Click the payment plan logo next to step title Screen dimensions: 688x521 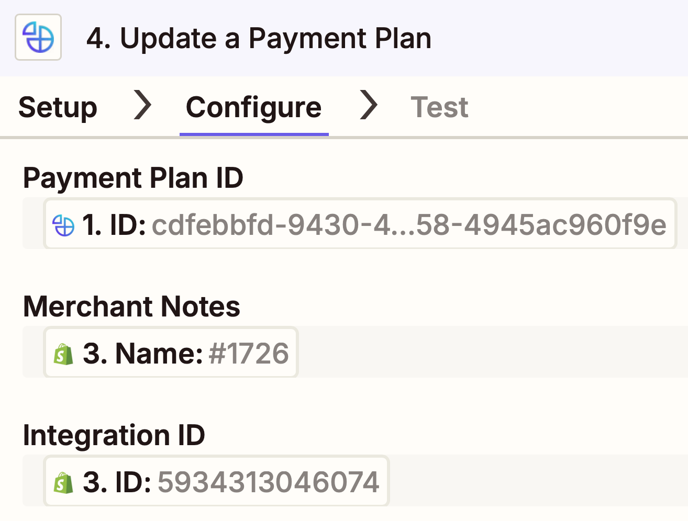click(38, 38)
